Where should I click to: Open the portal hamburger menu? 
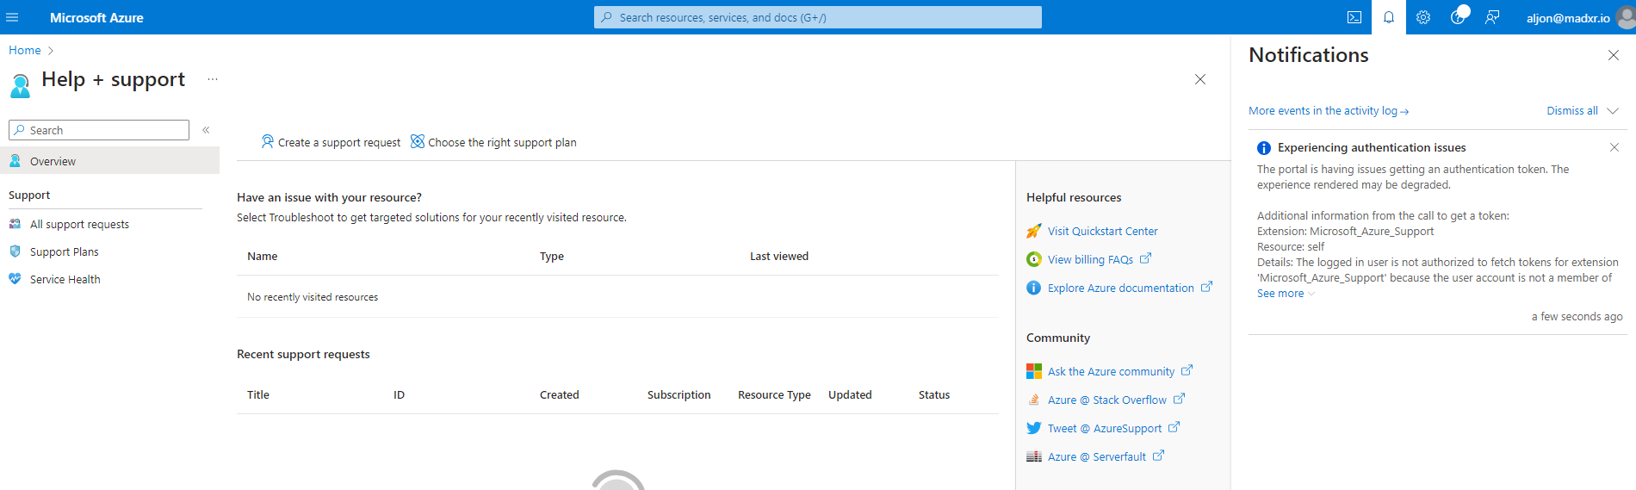[x=12, y=17]
